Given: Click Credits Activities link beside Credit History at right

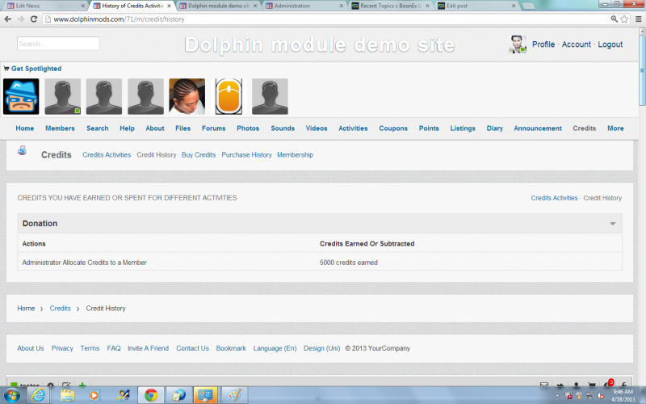Looking at the screenshot, I should [x=554, y=198].
